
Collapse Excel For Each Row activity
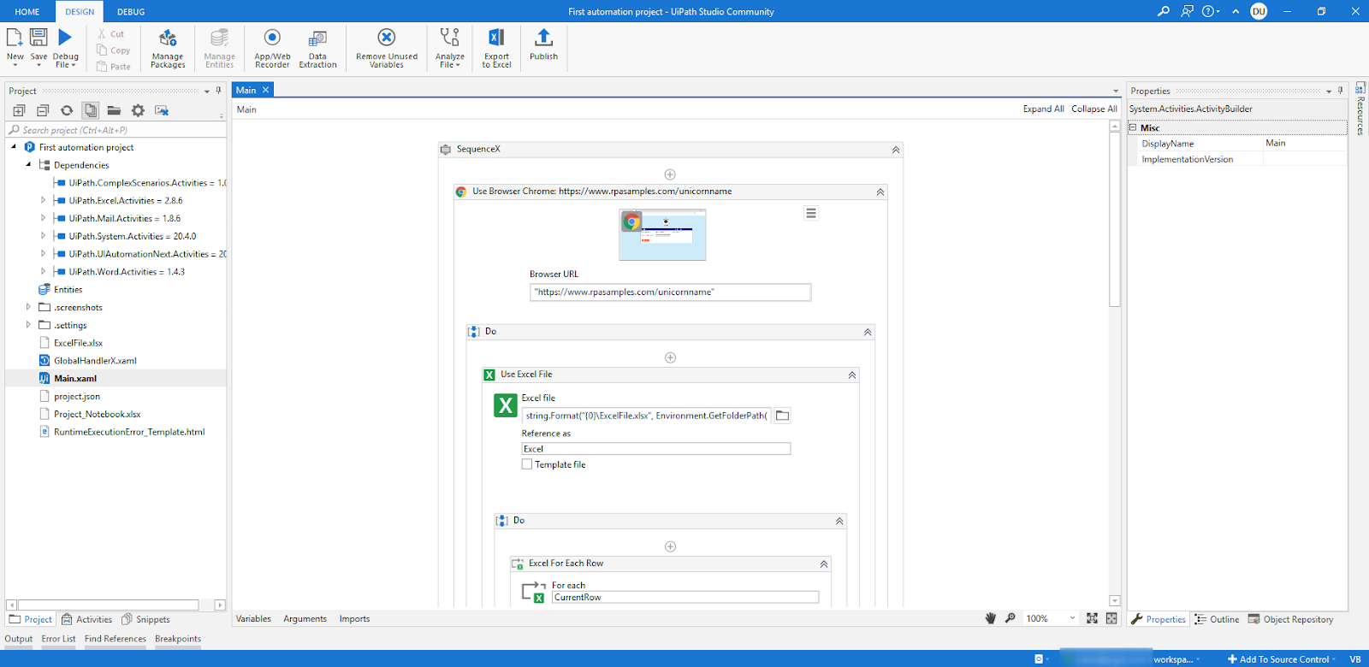click(x=824, y=564)
